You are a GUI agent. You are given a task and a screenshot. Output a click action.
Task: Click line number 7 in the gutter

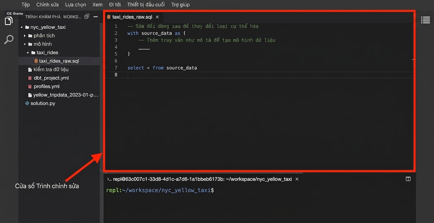pyautogui.click(x=116, y=68)
